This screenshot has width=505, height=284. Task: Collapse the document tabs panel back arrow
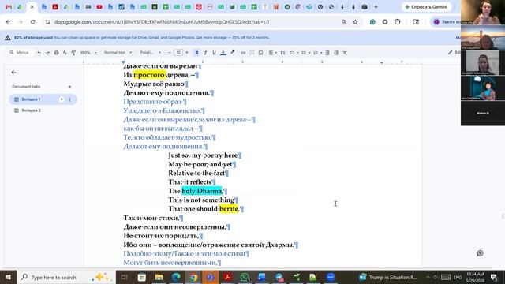tap(13, 73)
